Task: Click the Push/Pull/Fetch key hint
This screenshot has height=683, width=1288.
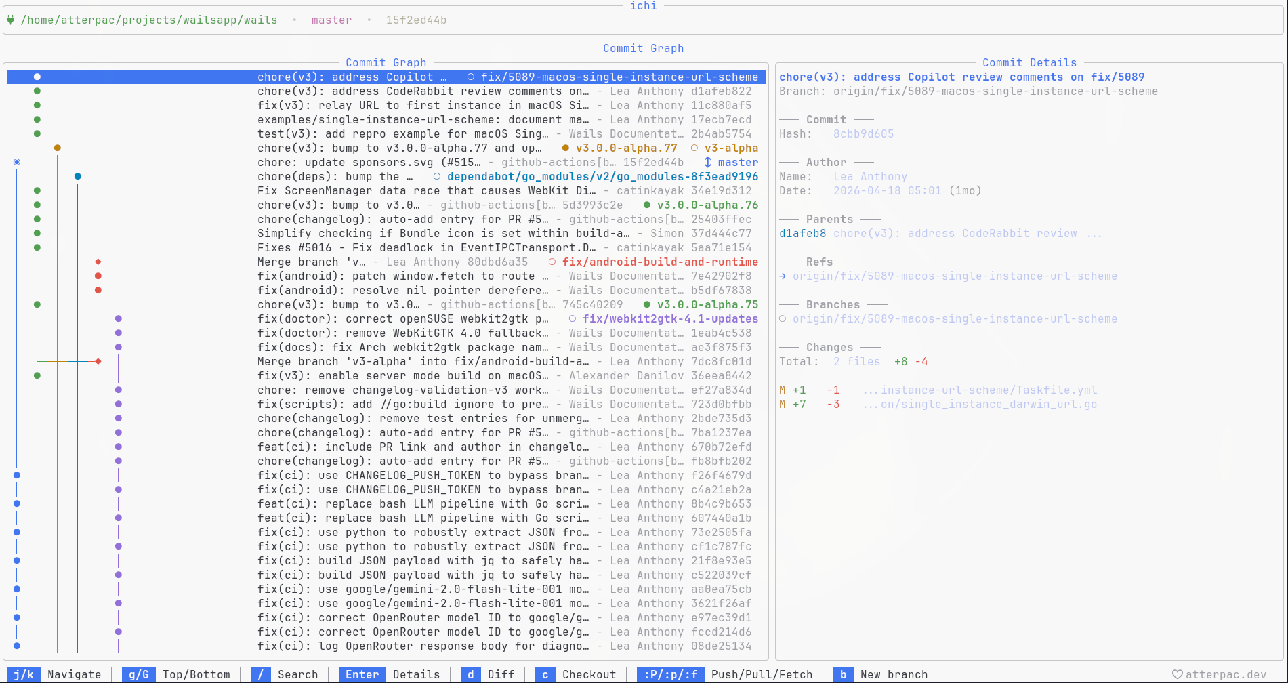Action: [x=725, y=675]
